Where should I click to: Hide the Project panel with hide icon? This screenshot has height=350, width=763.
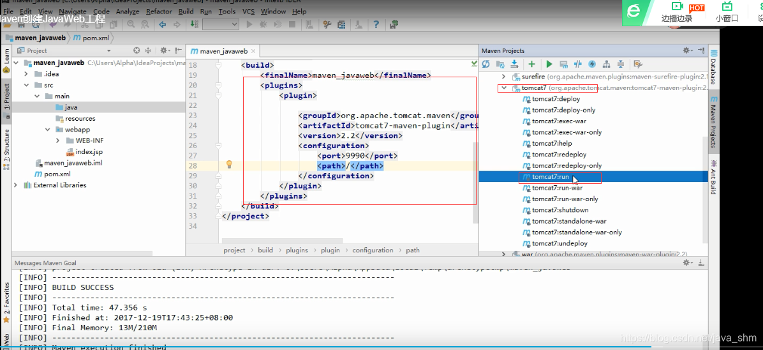(179, 50)
